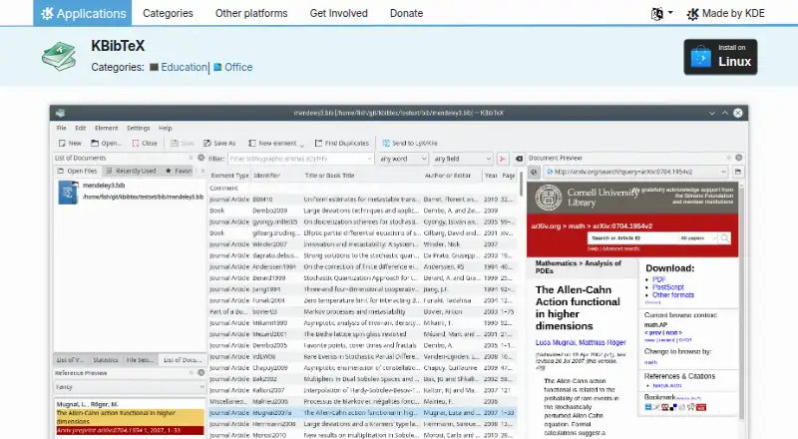Open the Edit menu in KBibTeX
This screenshot has height=439, width=798.
point(81,129)
